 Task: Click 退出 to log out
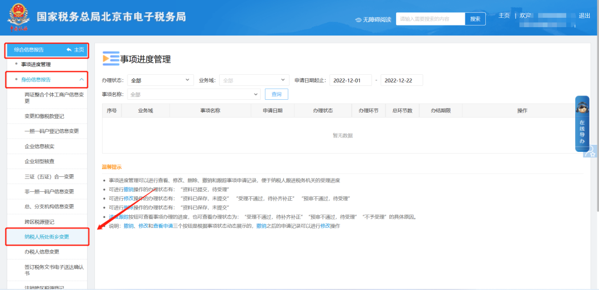click(584, 16)
